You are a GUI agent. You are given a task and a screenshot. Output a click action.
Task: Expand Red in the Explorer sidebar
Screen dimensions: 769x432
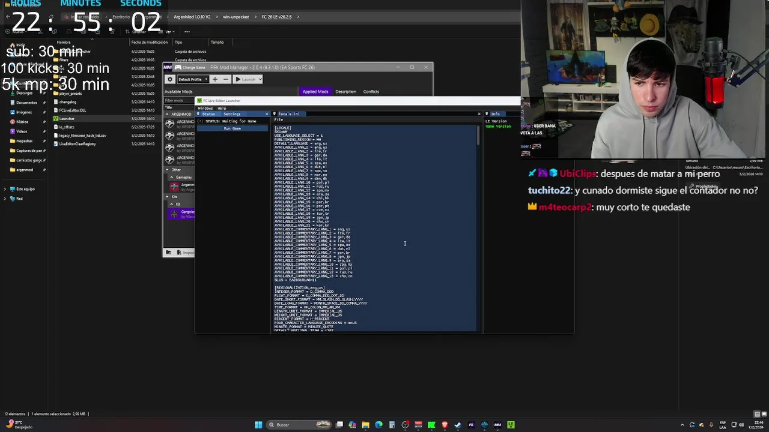coord(5,199)
